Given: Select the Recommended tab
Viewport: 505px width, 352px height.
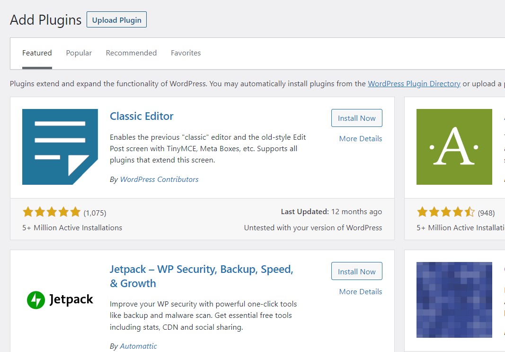Looking at the screenshot, I should tap(131, 53).
